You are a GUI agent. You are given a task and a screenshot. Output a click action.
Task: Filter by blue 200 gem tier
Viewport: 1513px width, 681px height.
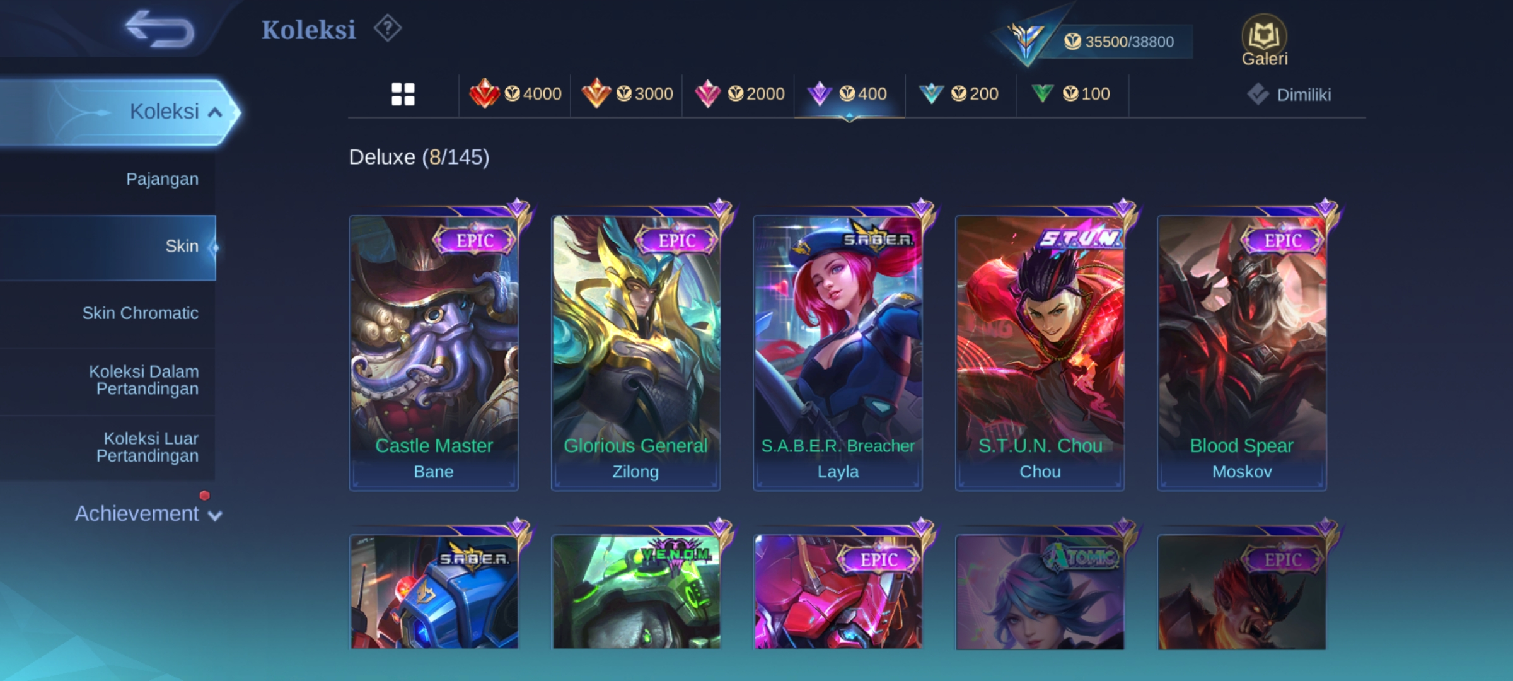point(961,94)
